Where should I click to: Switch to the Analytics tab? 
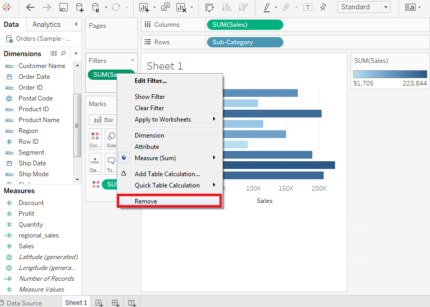point(46,24)
